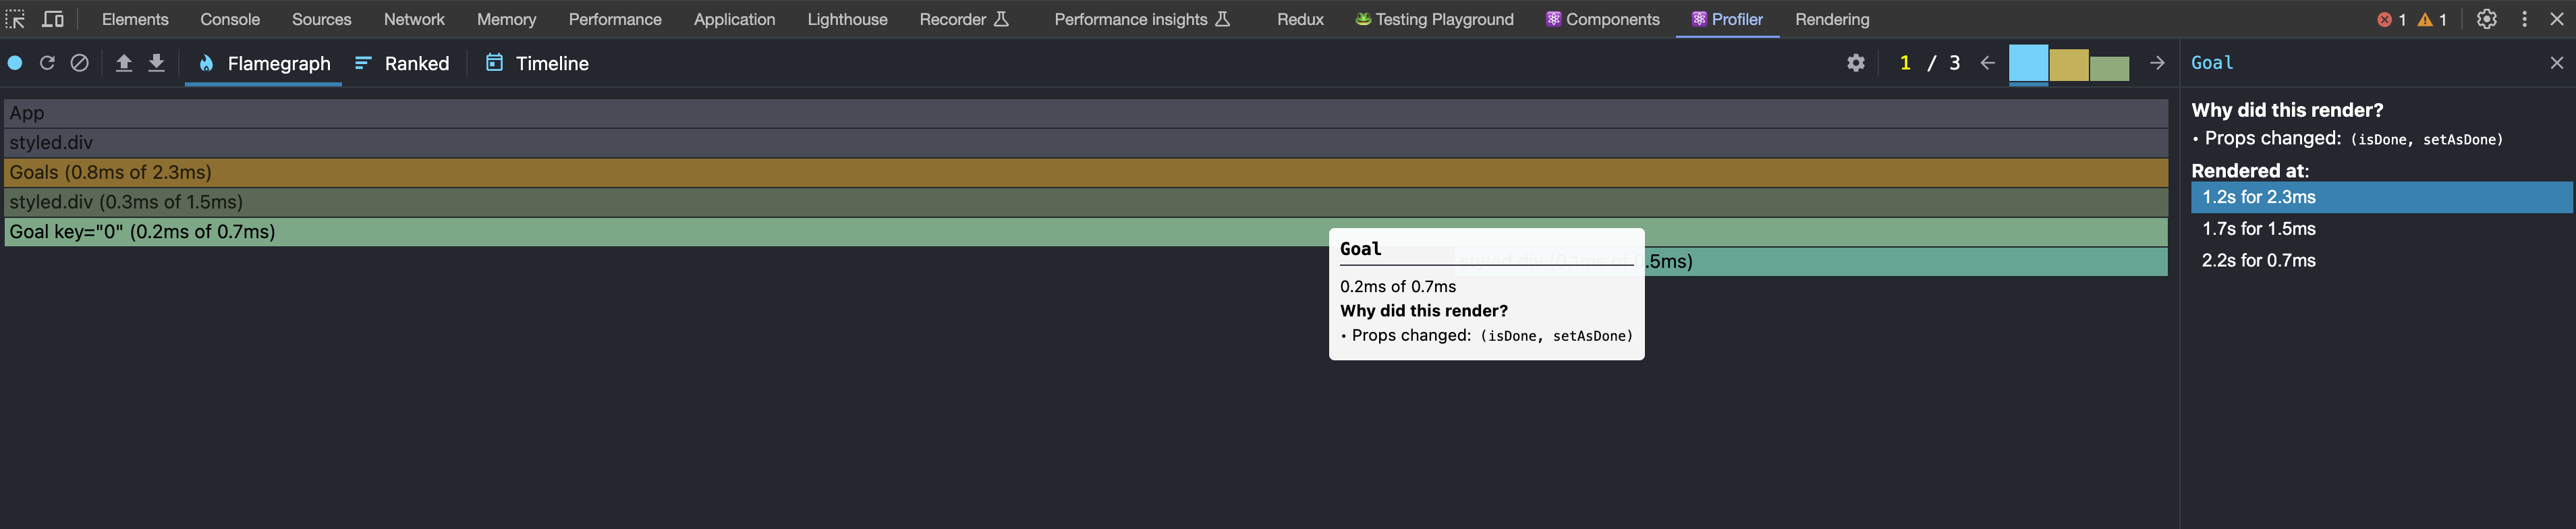Load a profile from file
The height and width of the screenshot is (529, 2576).
[123, 62]
